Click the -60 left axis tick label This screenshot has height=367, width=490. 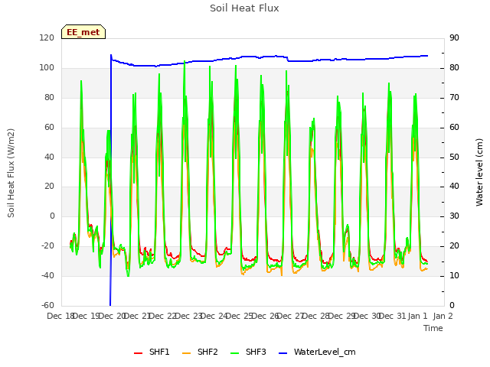click(x=47, y=306)
